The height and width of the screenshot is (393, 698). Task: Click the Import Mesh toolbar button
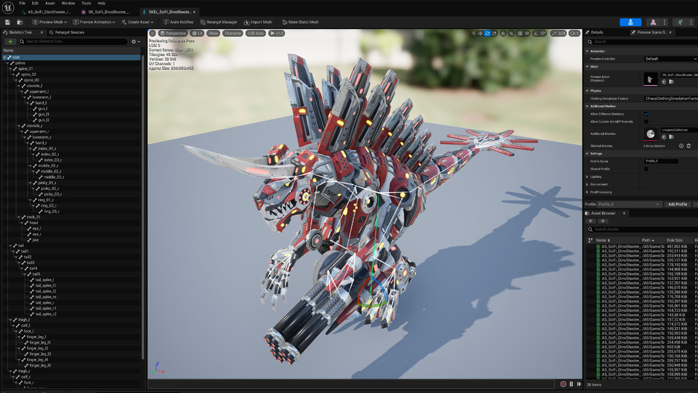pos(257,22)
